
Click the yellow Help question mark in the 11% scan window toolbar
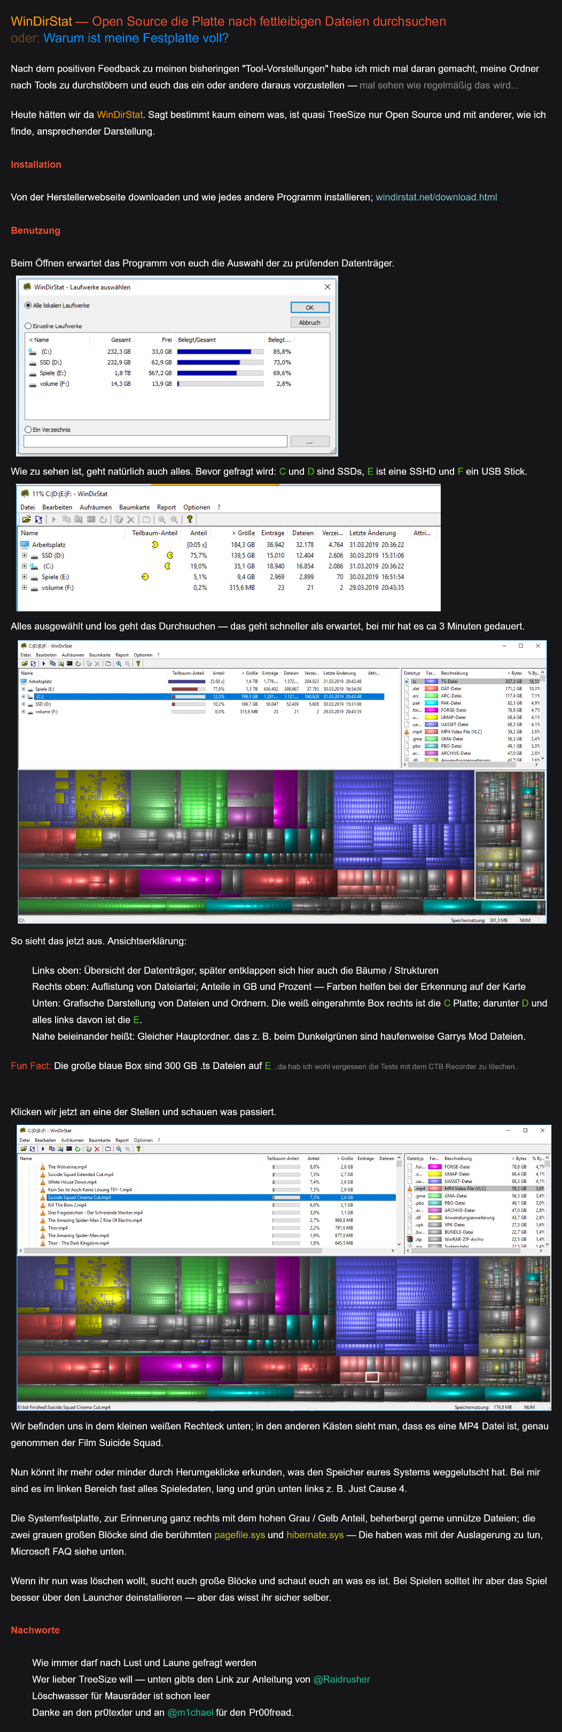tap(190, 519)
